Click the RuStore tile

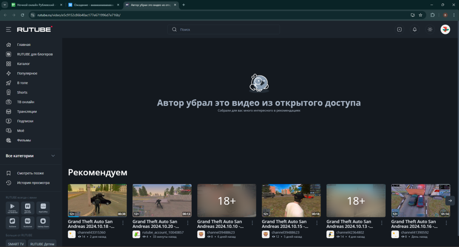click(x=12, y=222)
